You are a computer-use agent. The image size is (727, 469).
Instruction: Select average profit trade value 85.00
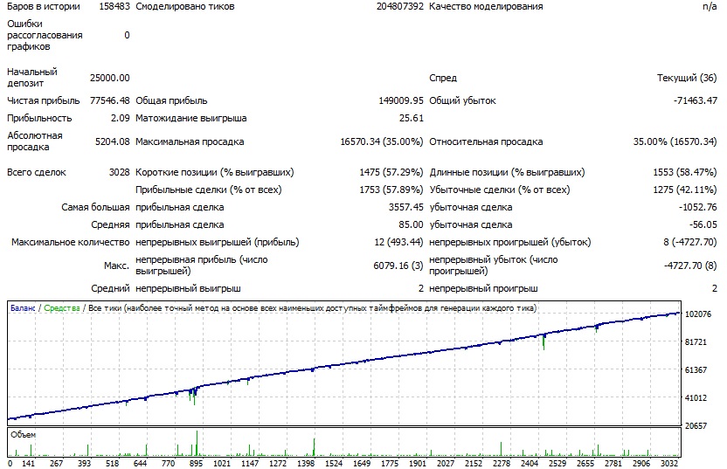tap(412, 224)
